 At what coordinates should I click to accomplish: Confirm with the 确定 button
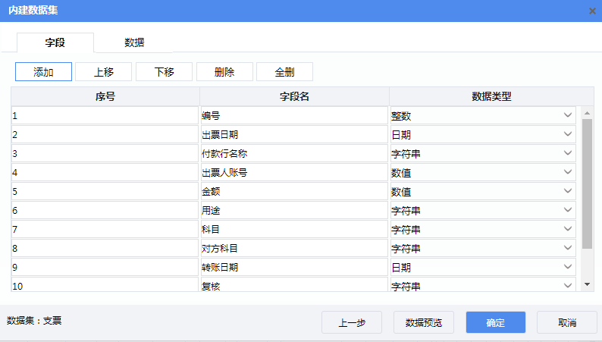495,322
